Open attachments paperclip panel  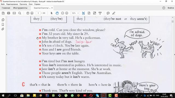coord(3,29)
